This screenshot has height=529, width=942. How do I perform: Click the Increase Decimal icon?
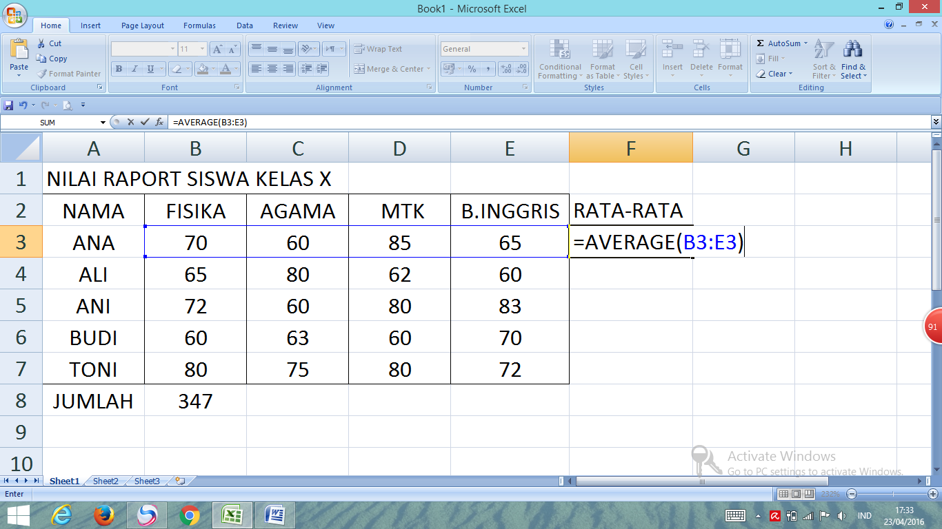tap(506, 69)
